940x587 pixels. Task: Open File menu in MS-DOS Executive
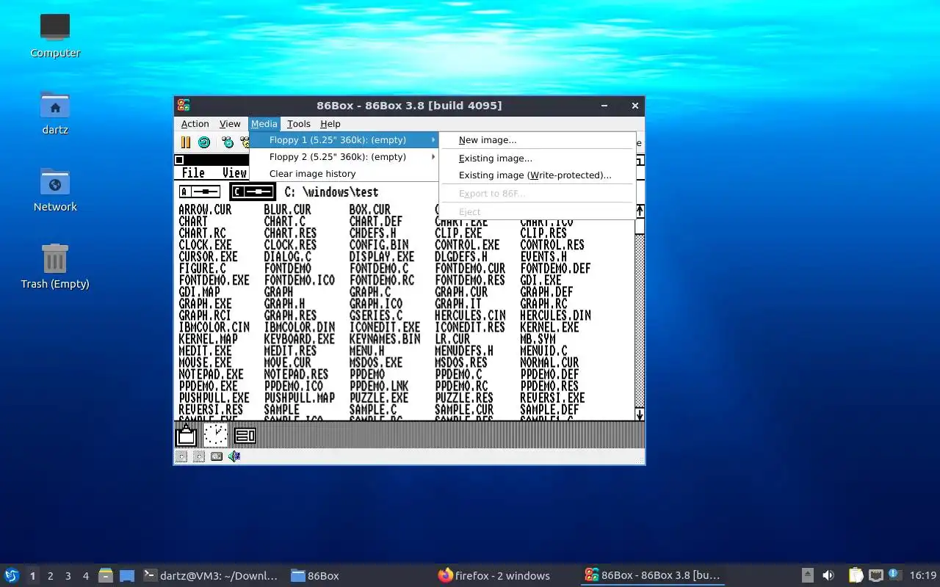[x=193, y=173]
